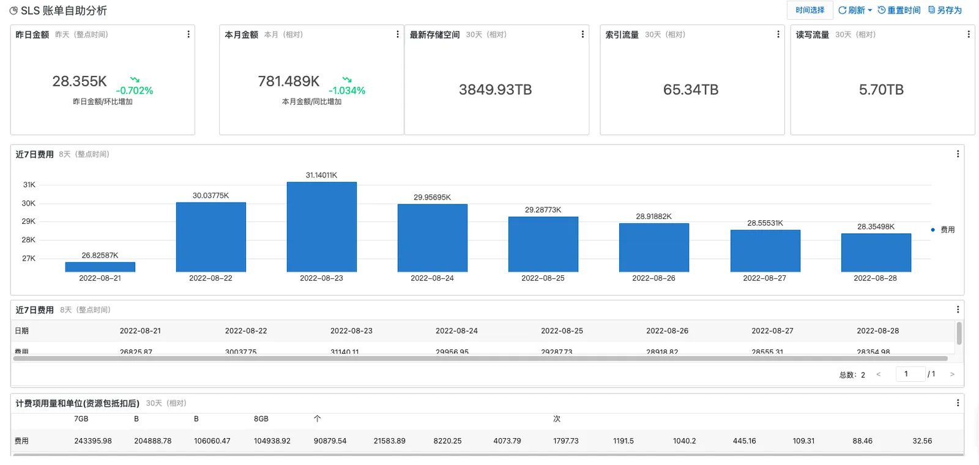The image size is (979, 465).
Task: Click the 204888.78 cost cell
Action: tap(153, 441)
